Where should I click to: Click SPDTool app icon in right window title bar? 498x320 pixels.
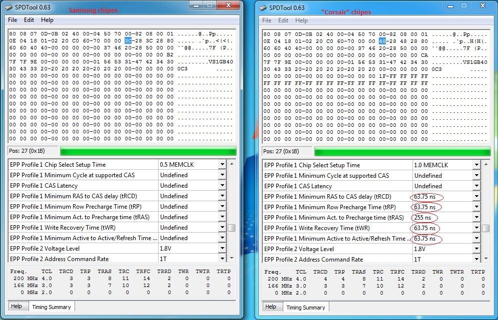coord(263,8)
